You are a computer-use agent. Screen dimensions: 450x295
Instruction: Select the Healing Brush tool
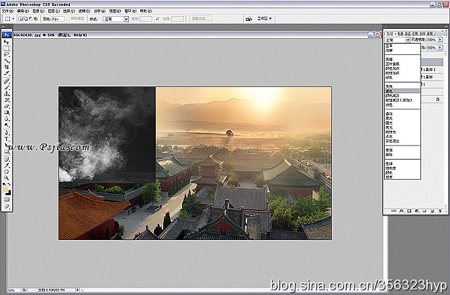7,81
